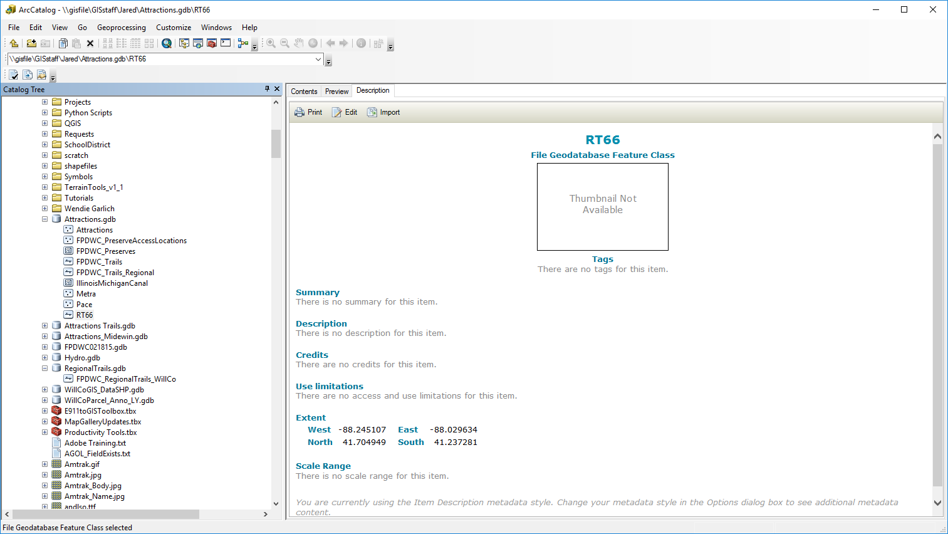Copy the selected item using the toolbar
This screenshot has width=948, height=534.
click(x=63, y=43)
